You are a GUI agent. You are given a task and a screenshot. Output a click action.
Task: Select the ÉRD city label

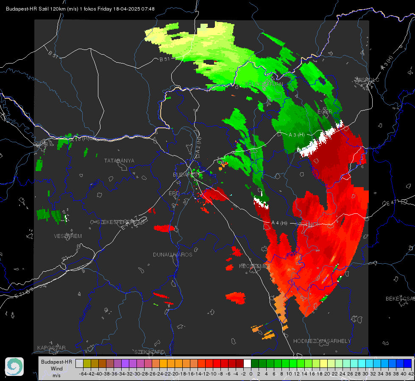pyautogui.click(x=174, y=193)
